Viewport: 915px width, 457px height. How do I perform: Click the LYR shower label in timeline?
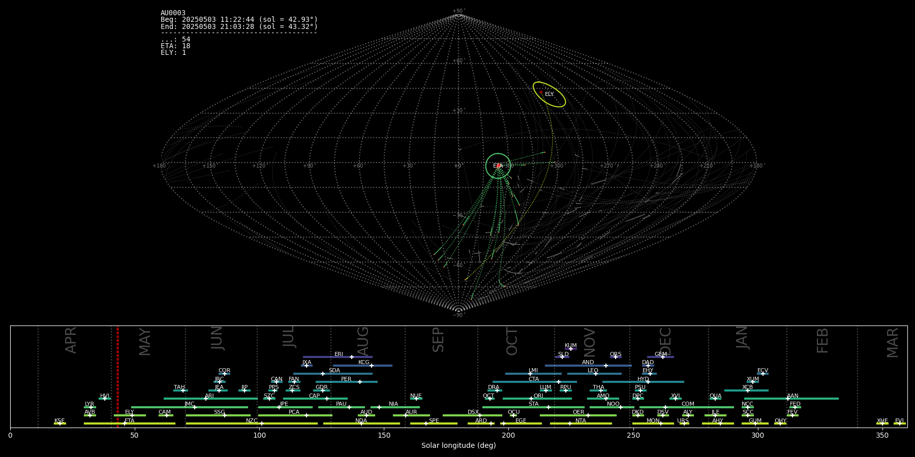(x=89, y=404)
